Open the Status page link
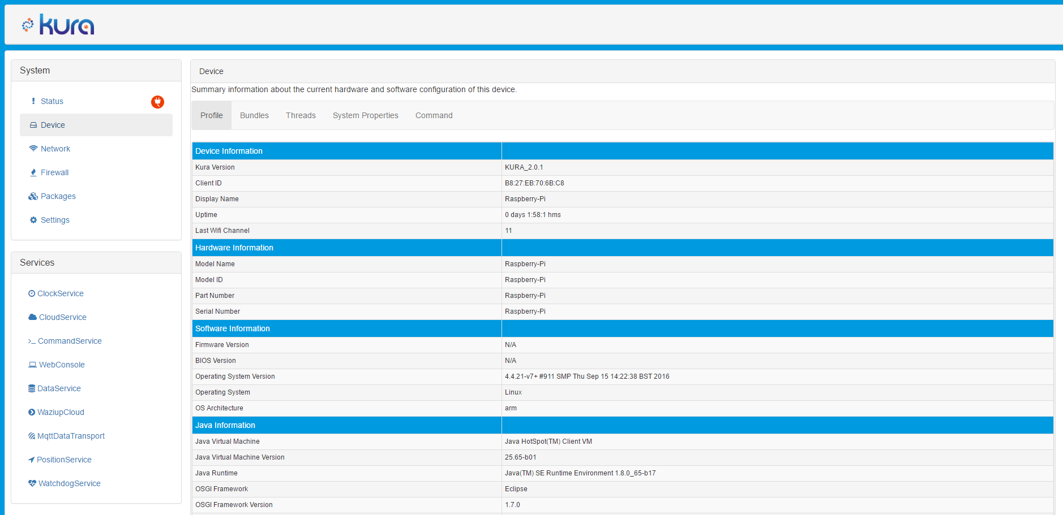 pyautogui.click(x=52, y=101)
